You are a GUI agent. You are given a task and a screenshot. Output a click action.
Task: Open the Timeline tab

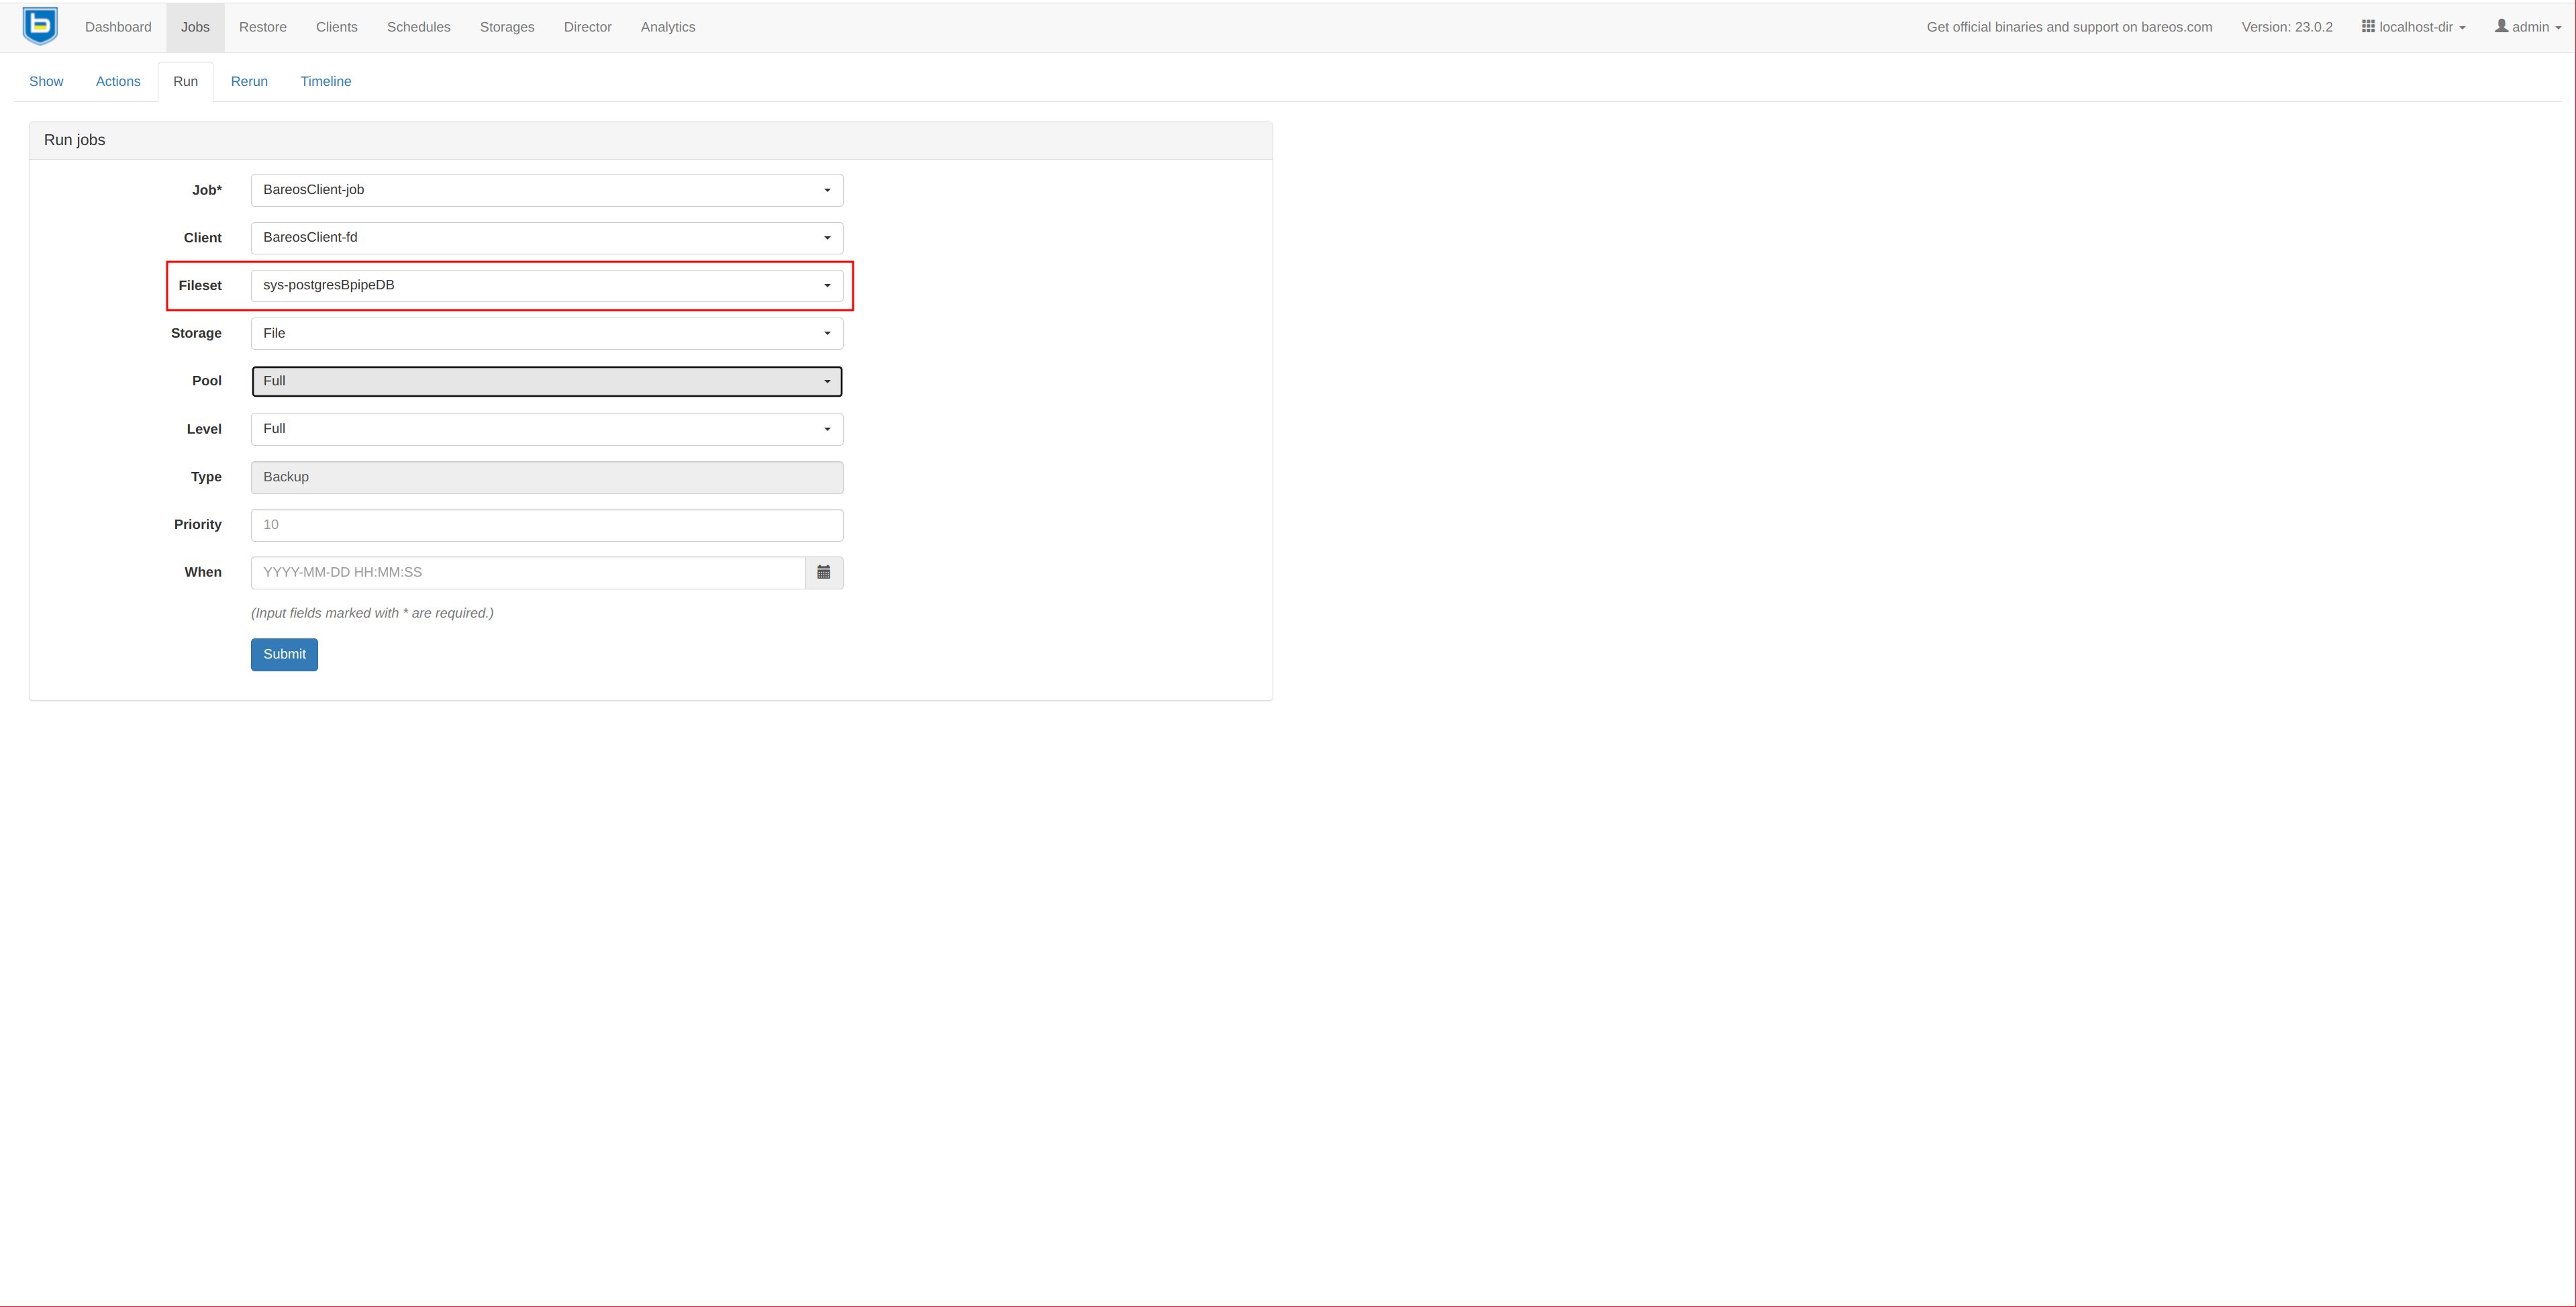coord(325,81)
